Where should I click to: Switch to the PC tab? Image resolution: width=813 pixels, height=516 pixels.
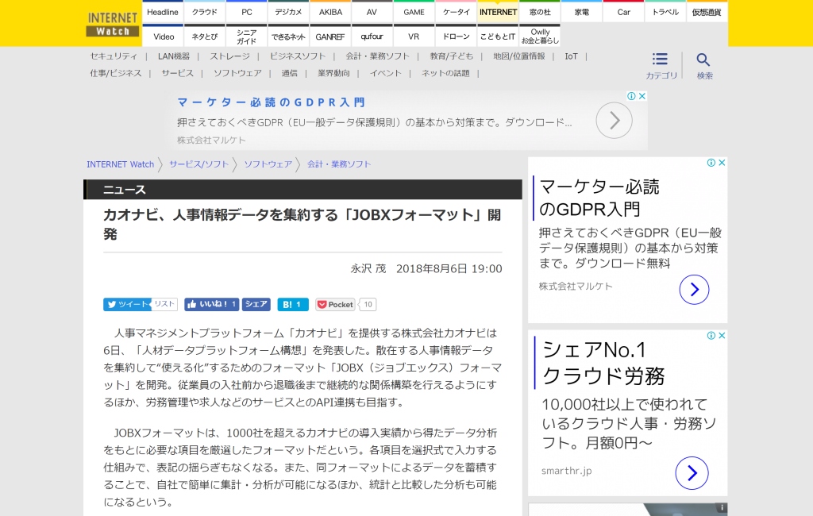tap(247, 12)
